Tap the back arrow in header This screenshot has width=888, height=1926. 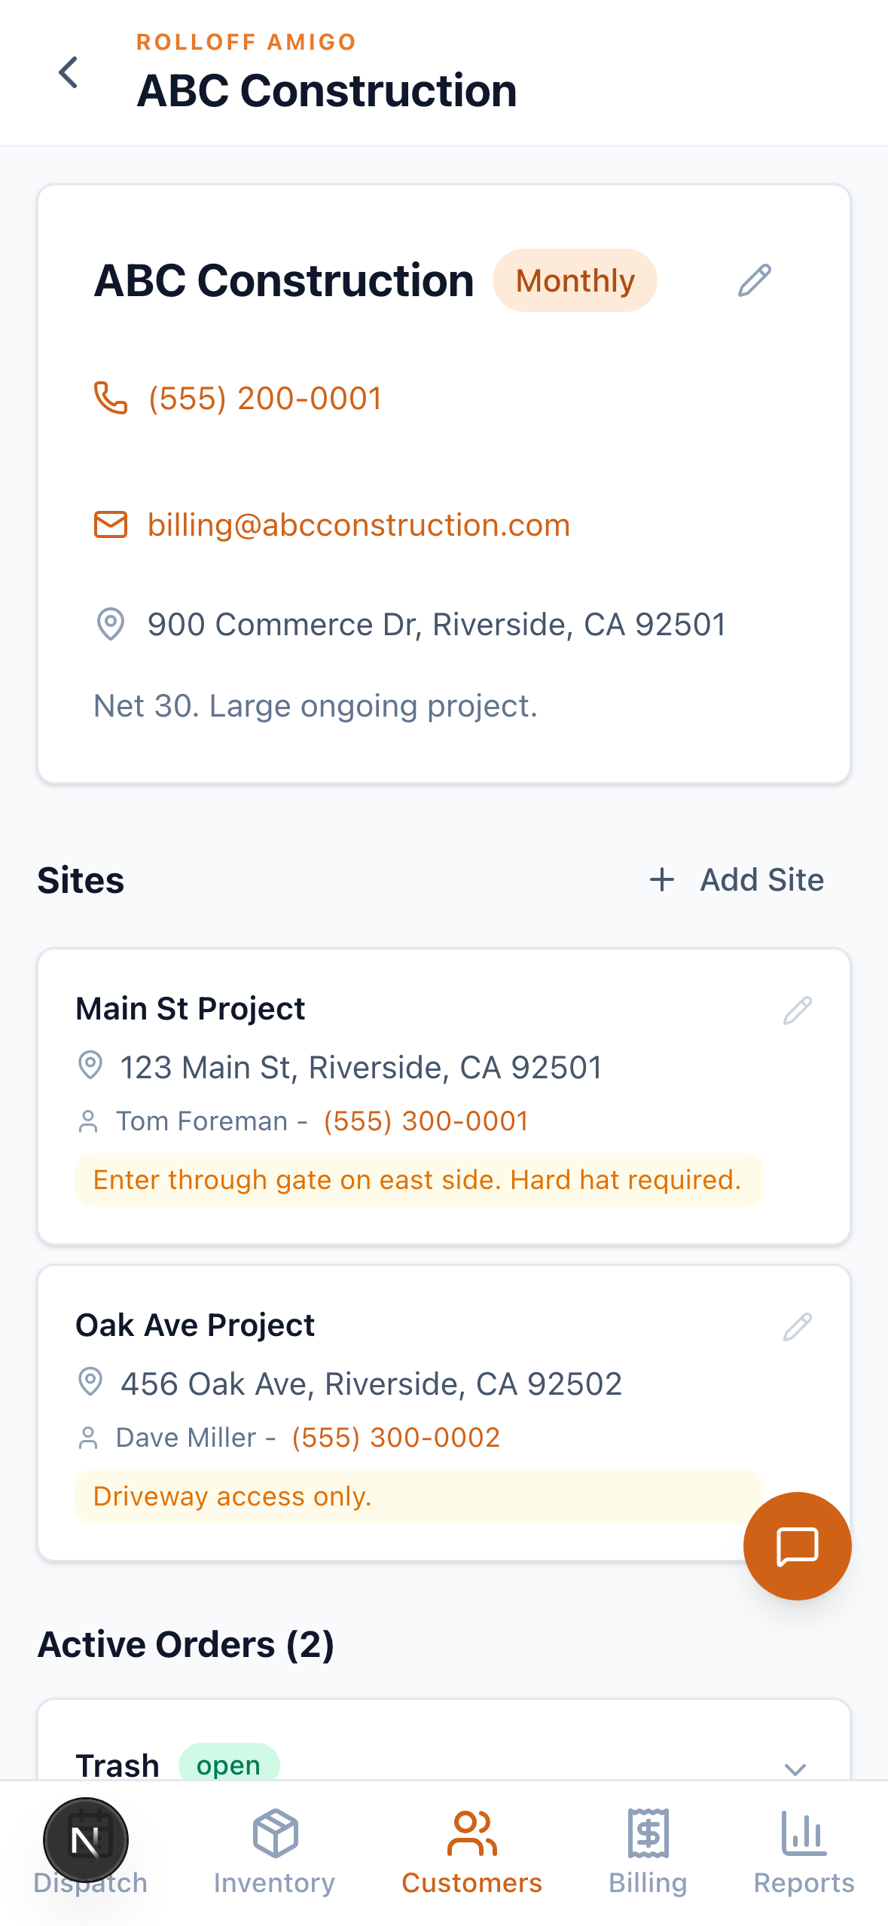coord(69,73)
